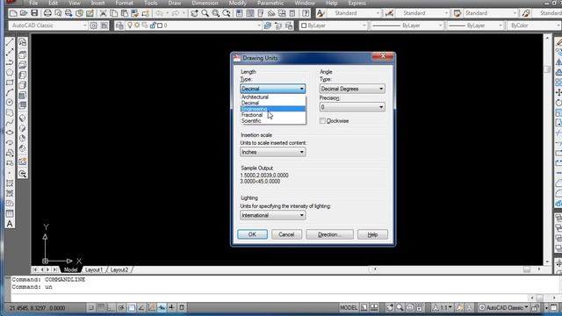Click the Help question mark toolbar icon
562x316 pixels.
pyautogui.click(x=306, y=14)
